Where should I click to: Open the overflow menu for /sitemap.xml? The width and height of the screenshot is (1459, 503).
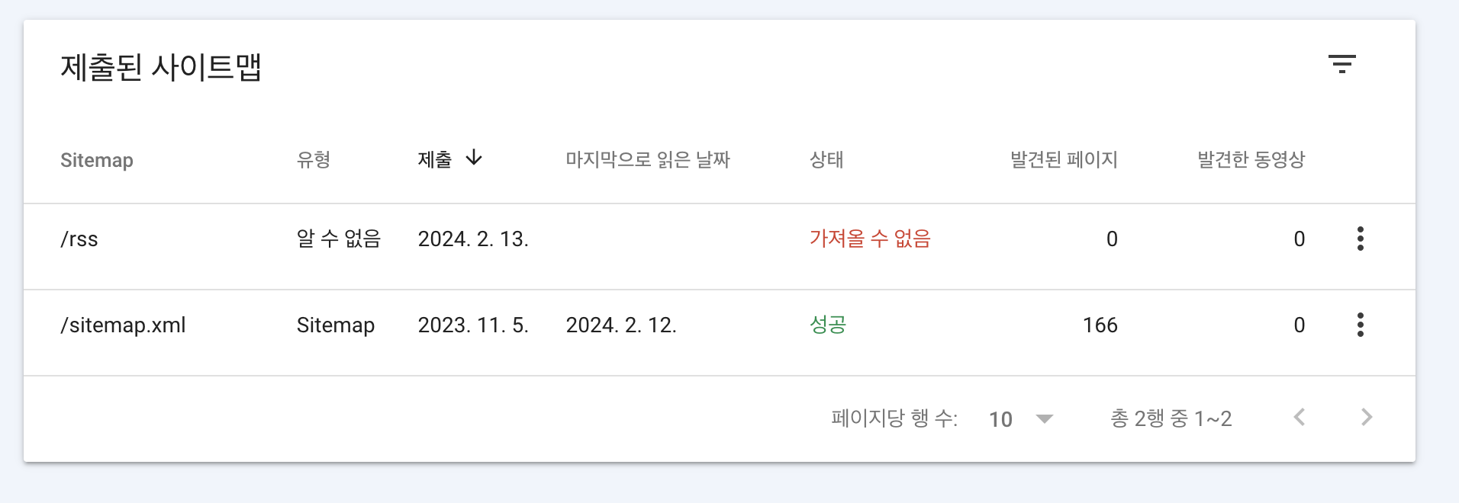[x=1361, y=325]
